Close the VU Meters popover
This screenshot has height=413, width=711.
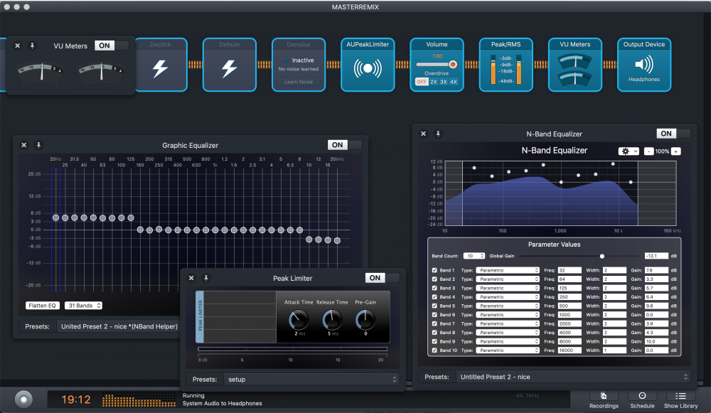(17, 45)
